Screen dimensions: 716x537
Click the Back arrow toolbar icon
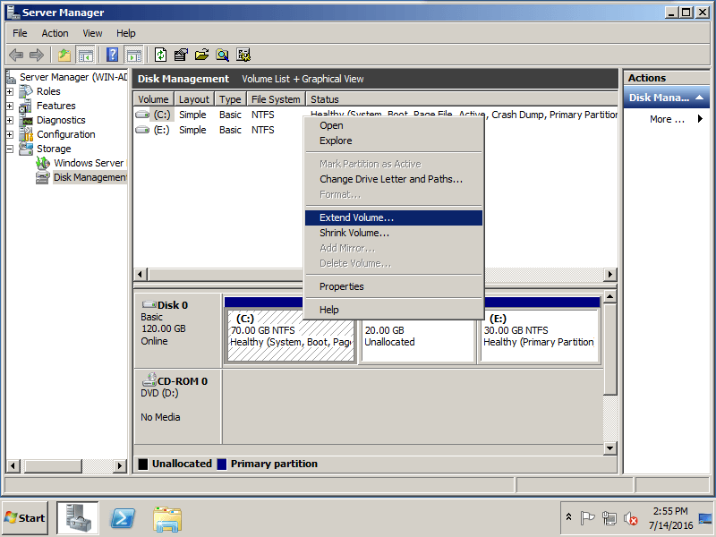tap(16, 55)
